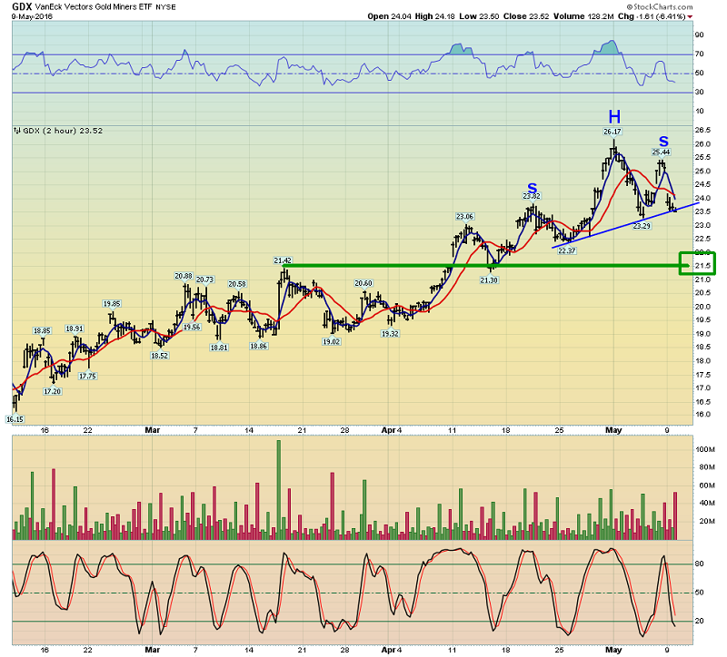Viewport: 727px width, 657px height.
Task: Click the 23.29 trough price label
Action: coord(642,226)
